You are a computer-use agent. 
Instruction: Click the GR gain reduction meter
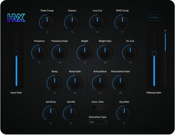click(165, 59)
